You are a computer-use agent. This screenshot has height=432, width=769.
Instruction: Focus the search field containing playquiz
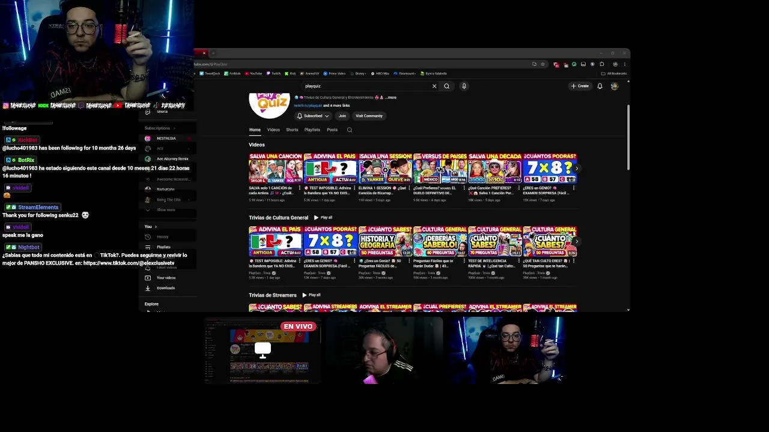pyautogui.click(x=366, y=86)
